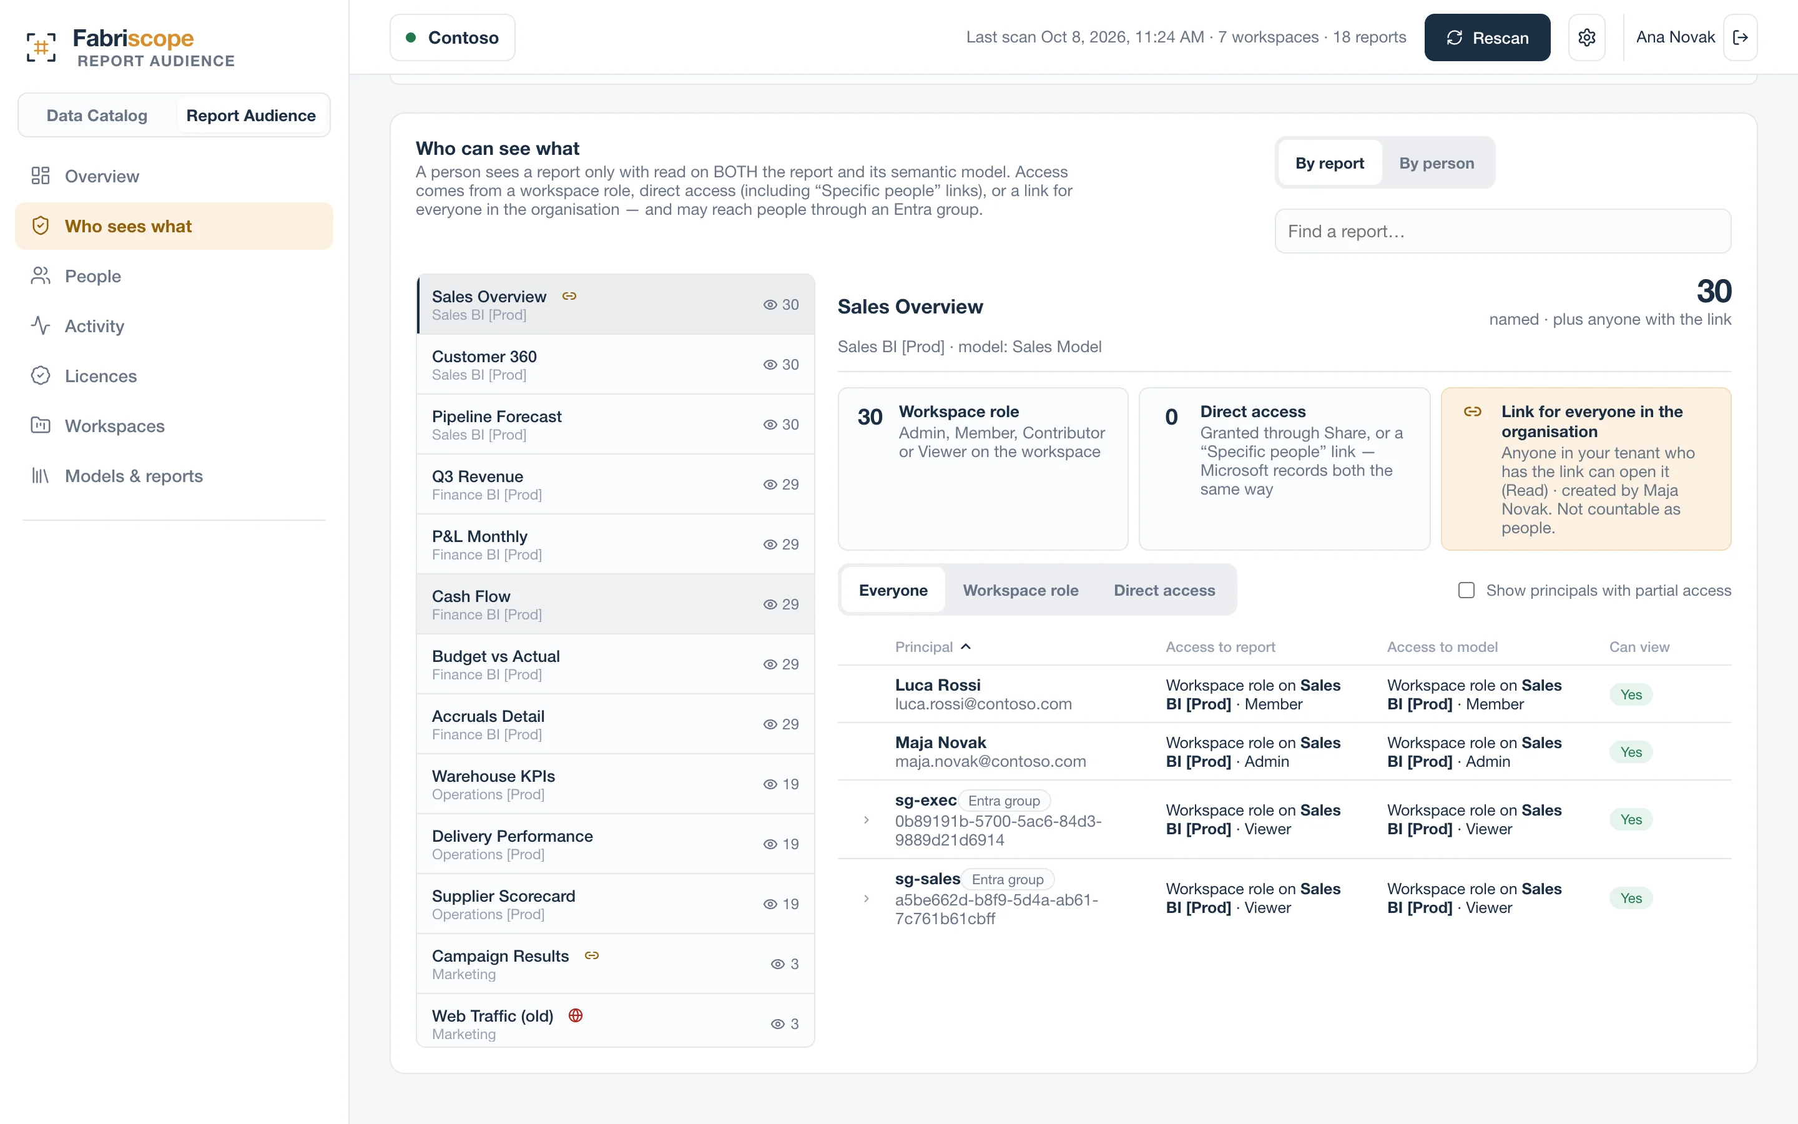Viewport: 1798px width, 1124px height.
Task: Click the Workspace role summary card
Action: 982,469
